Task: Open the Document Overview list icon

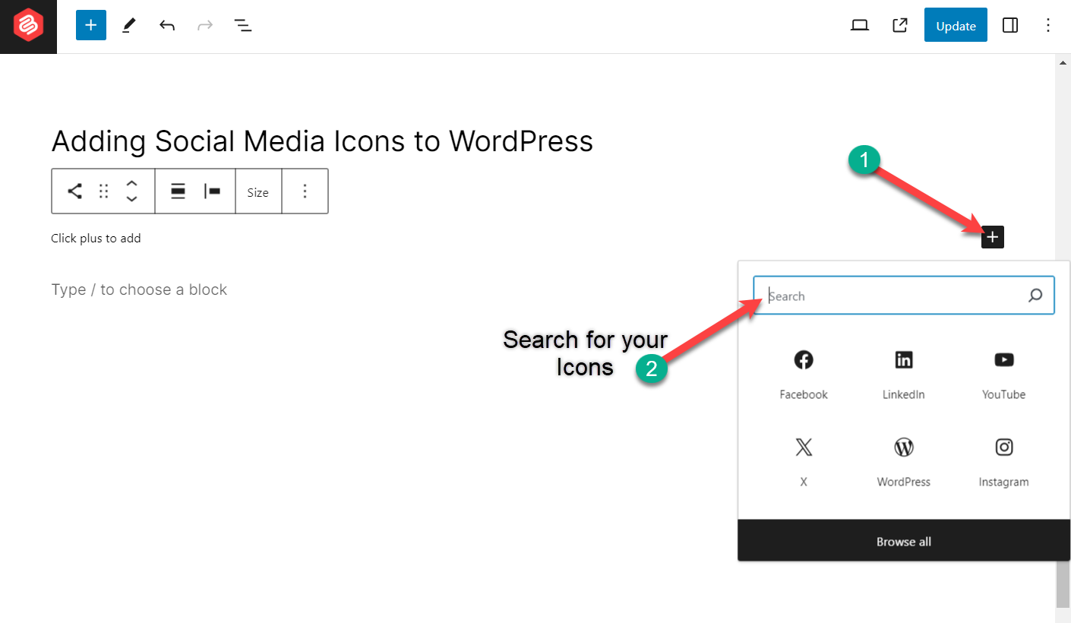Action: coord(243,24)
